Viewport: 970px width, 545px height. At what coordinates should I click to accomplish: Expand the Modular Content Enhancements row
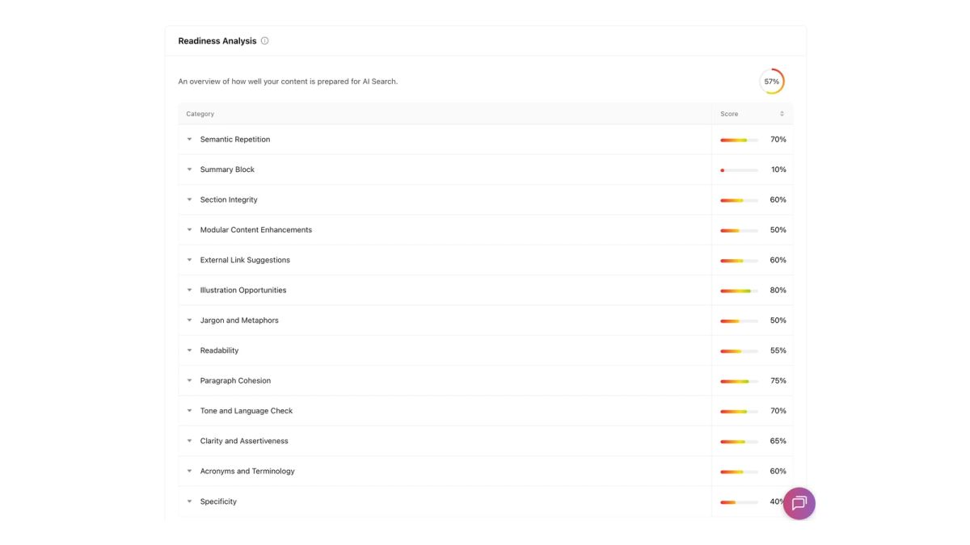coord(190,230)
